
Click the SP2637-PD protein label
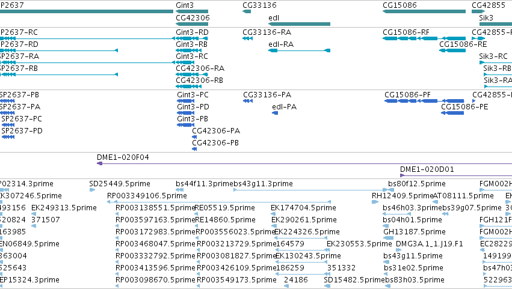pyautogui.click(x=22, y=131)
